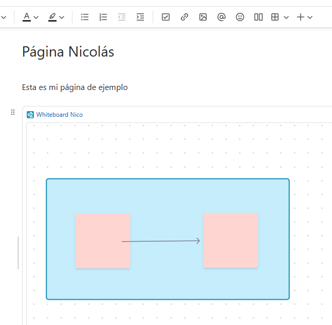
Task: Click the plus insert icon
Action: (301, 17)
